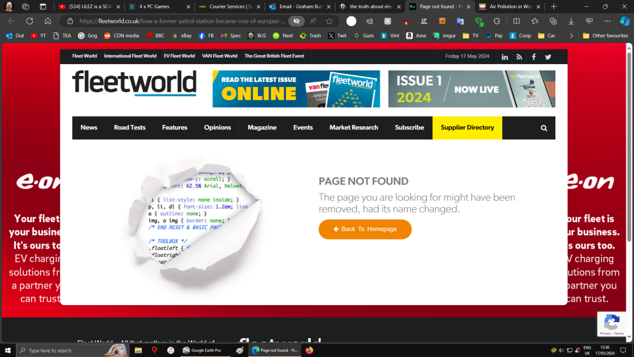Open Events menu item
The image size is (634, 357).
(x=303, y=127)
